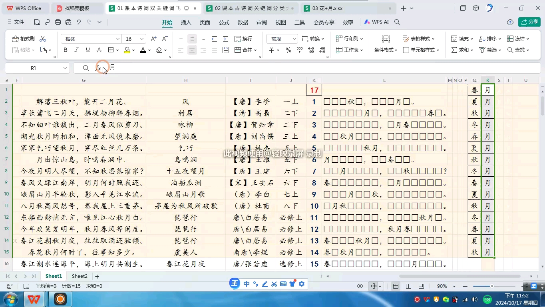
Task: Click the 分享 share button
Action: [x=529, y=22]
